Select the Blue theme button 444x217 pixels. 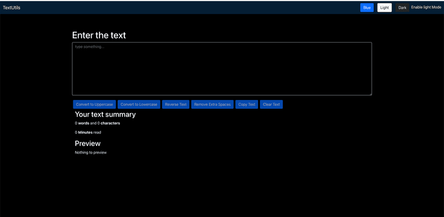point(366,8)
